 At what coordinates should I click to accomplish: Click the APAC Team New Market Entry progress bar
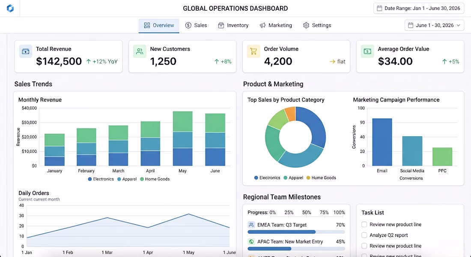tap(296, 248)
